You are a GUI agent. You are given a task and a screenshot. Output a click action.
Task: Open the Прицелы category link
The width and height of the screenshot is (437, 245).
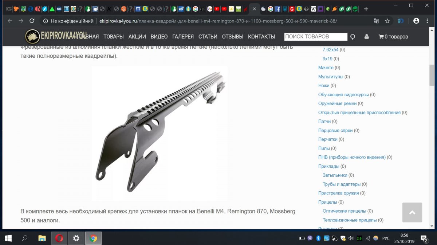tap(328, 202)
